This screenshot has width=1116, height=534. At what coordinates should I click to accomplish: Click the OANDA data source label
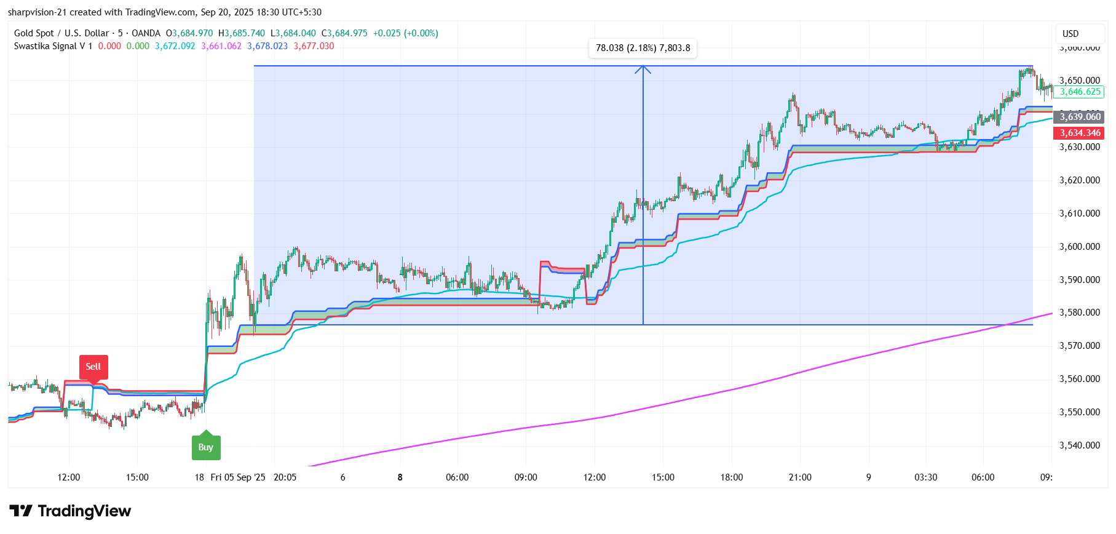pos(146,33)
